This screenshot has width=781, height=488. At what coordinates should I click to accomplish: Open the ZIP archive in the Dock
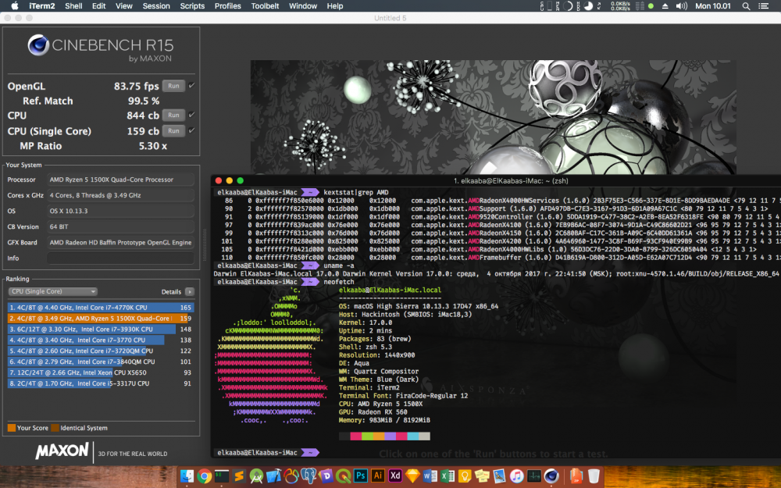[x=576, y=476]
